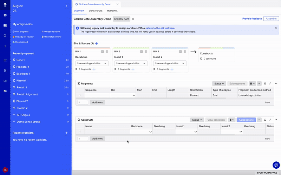The image size is (281, 175).
Task: Close the Golden Gate Assembly Demo tab
Action: [x=117, y=4]
